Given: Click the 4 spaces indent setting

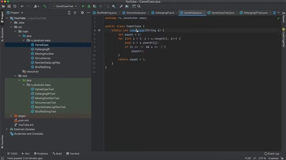Looking at the screenshot, I should (273, 158).
